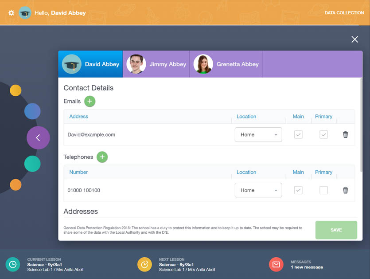Click the current lesson Science - 9y/Sc1
Viewport: 370px width, 279px height.
point(44,265)
